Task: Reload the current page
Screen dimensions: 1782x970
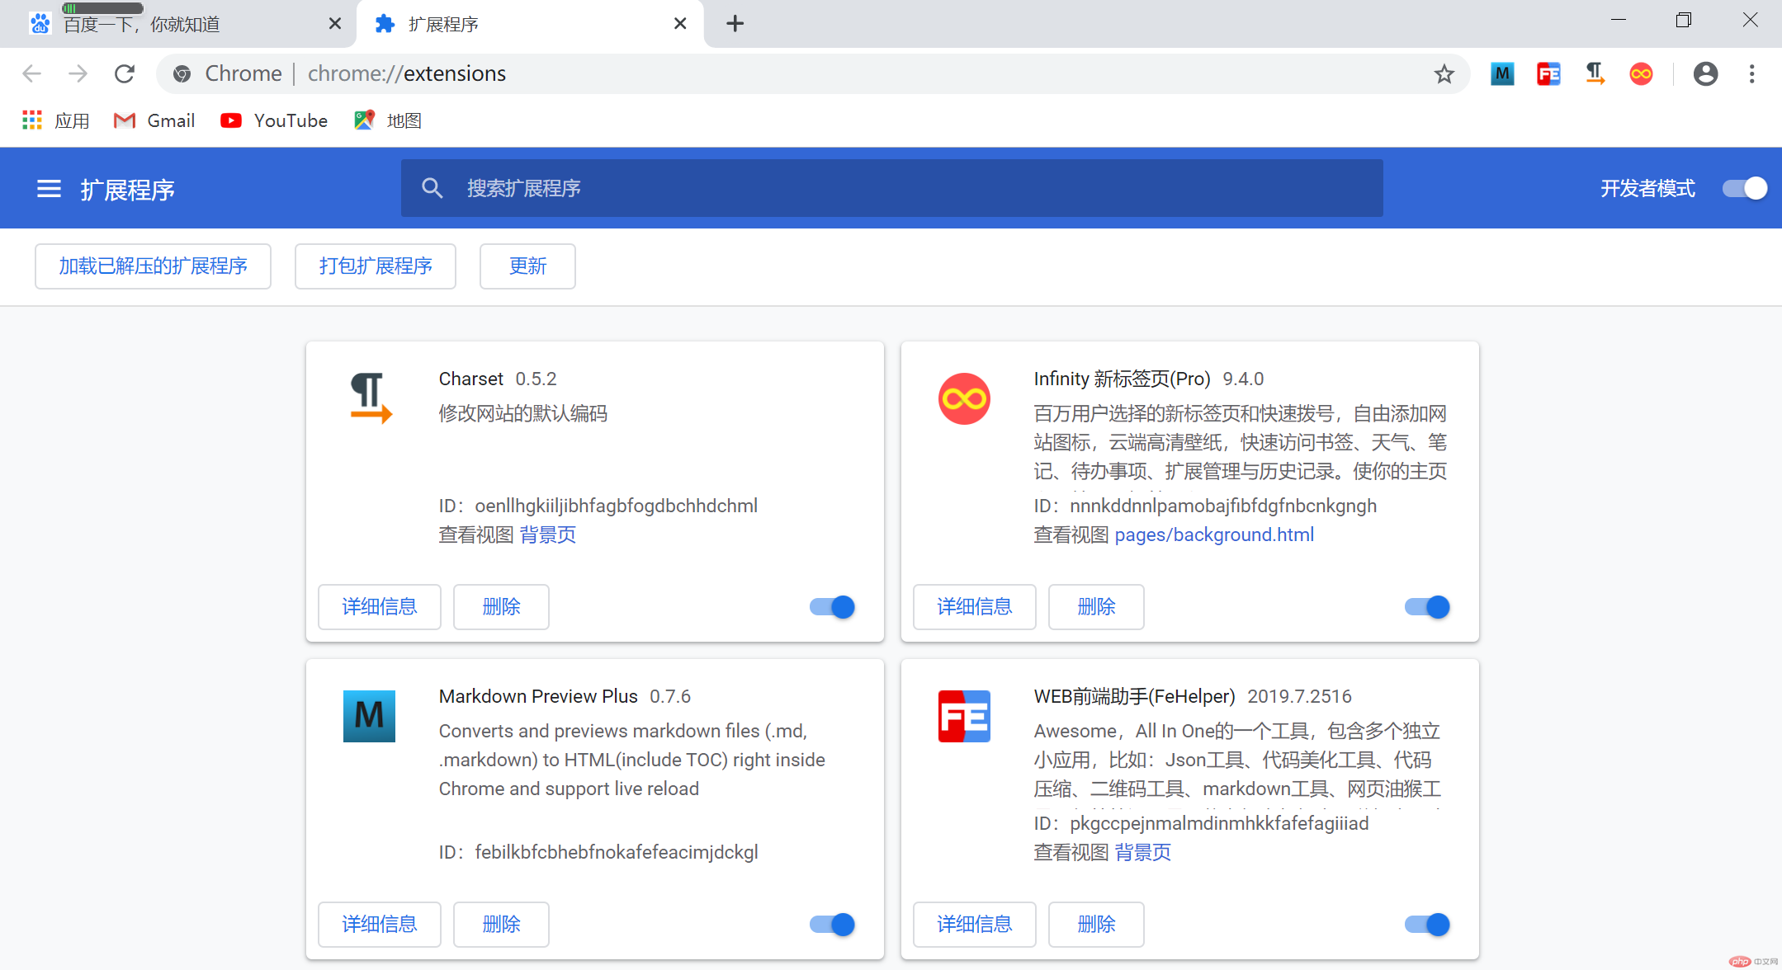Action: 125,74
